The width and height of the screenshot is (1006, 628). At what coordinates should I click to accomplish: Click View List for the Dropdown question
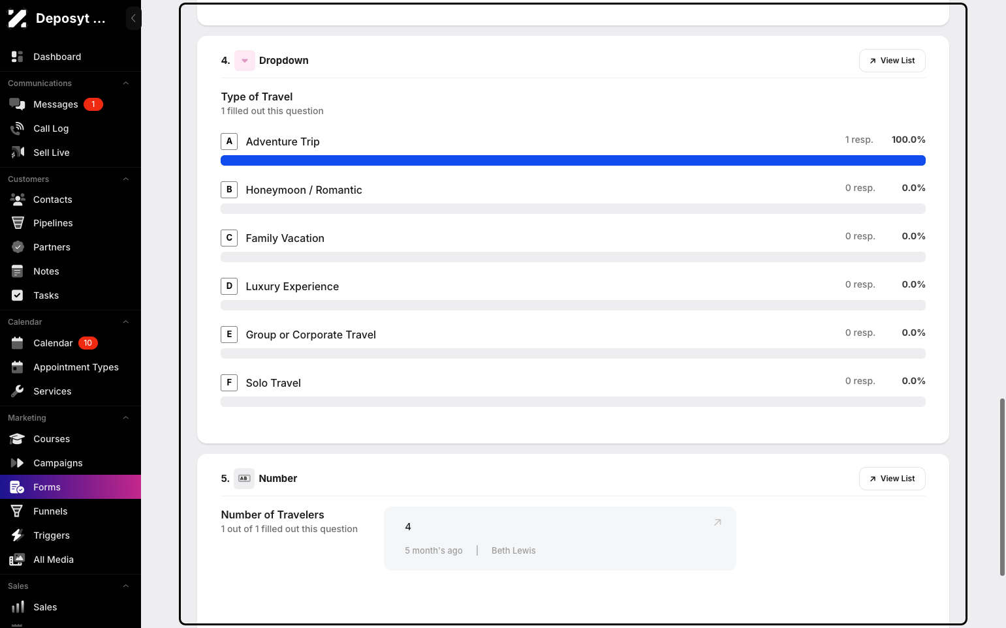tap(892, 61)
